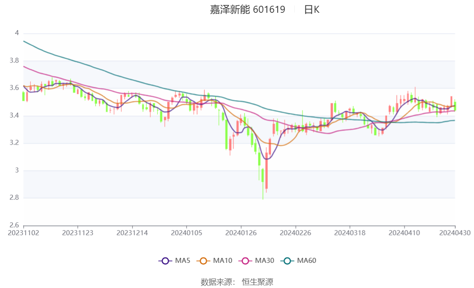
Task: Click the 数据来源 caption text
Action: 218,282
